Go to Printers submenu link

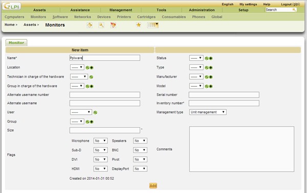[124, 17]
